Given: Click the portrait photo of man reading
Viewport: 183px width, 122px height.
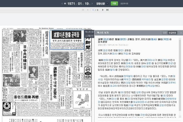Looking at the screenshot, I should (33, 73).
